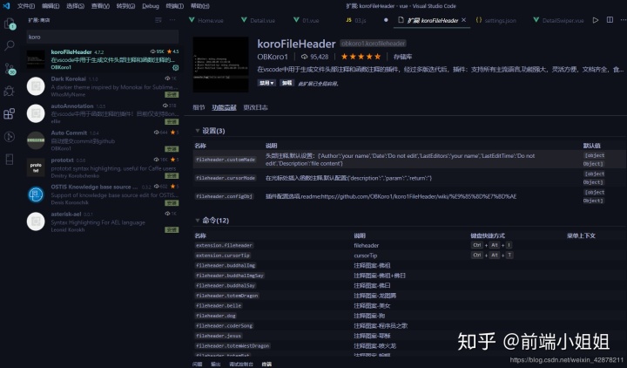Open the 输出 output panel tab
This screenshot has width=627, height=368.
[x=216, y=364]
